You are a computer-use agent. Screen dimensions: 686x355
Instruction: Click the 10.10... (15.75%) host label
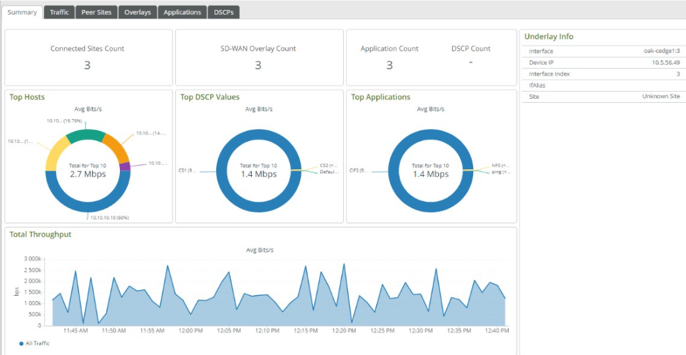pos(65,121)
